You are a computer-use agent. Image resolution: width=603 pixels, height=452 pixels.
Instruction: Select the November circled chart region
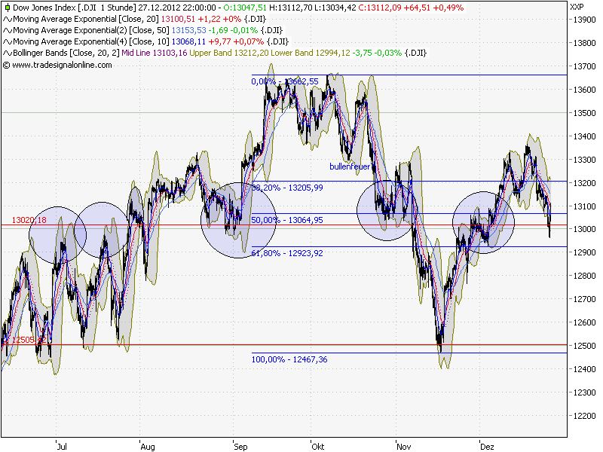point(387,210)
